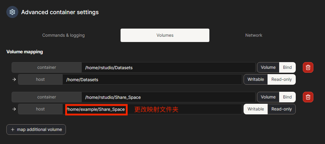Set the Share_Space mapping to Bind type
This screenshot has height=144, width=325.
click(287, 97)
